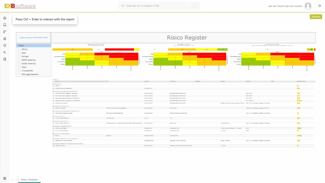Image resolution: width=325 pixels, height=183 pixels.
Task: Select the Risico Register sheet tab
Action: (x=29, y=180)
